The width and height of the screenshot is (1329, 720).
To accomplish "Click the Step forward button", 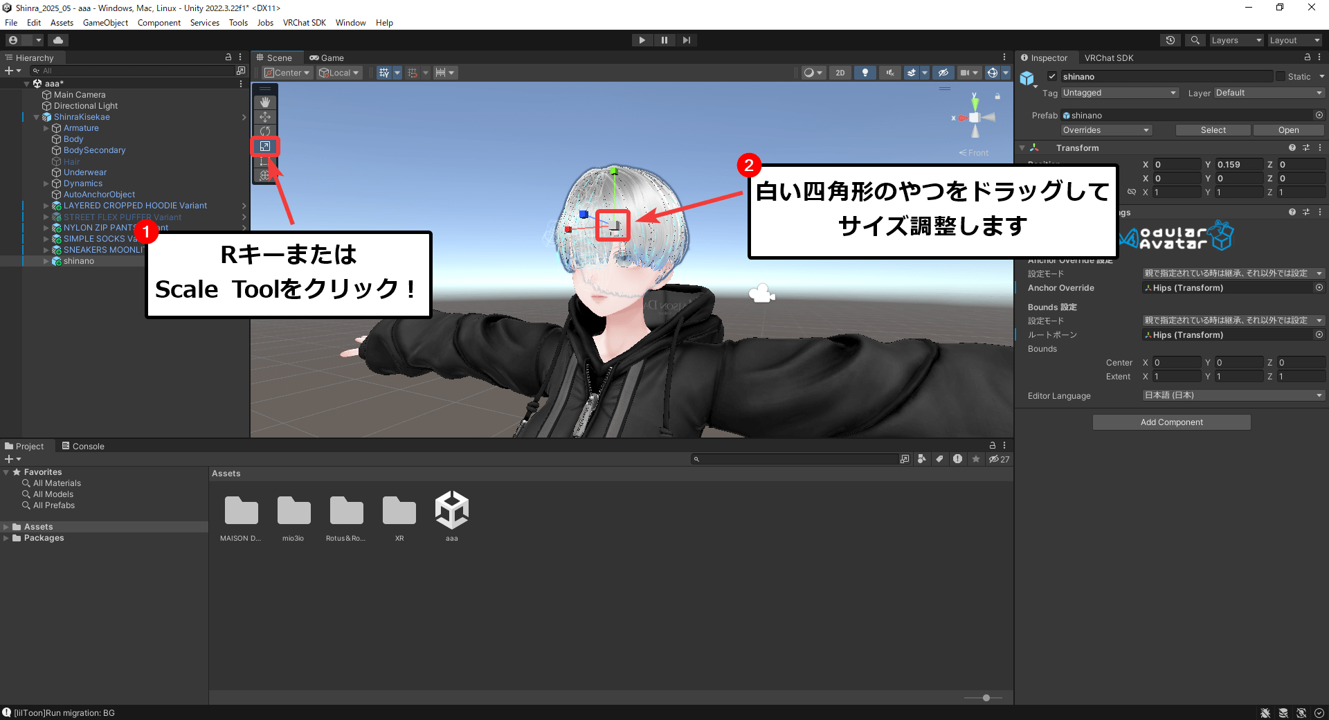I will [687, 40].
